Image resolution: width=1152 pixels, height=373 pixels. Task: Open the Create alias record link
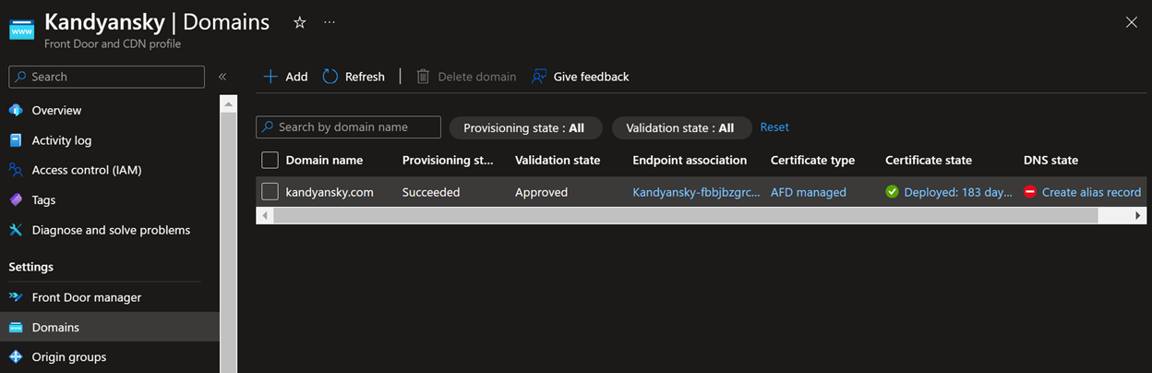point(1091,193)
